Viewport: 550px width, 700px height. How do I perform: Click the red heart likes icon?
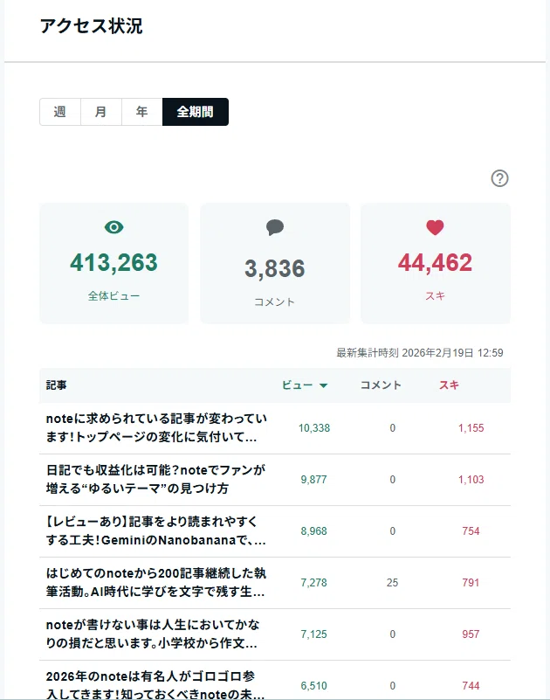coord(435,227)
